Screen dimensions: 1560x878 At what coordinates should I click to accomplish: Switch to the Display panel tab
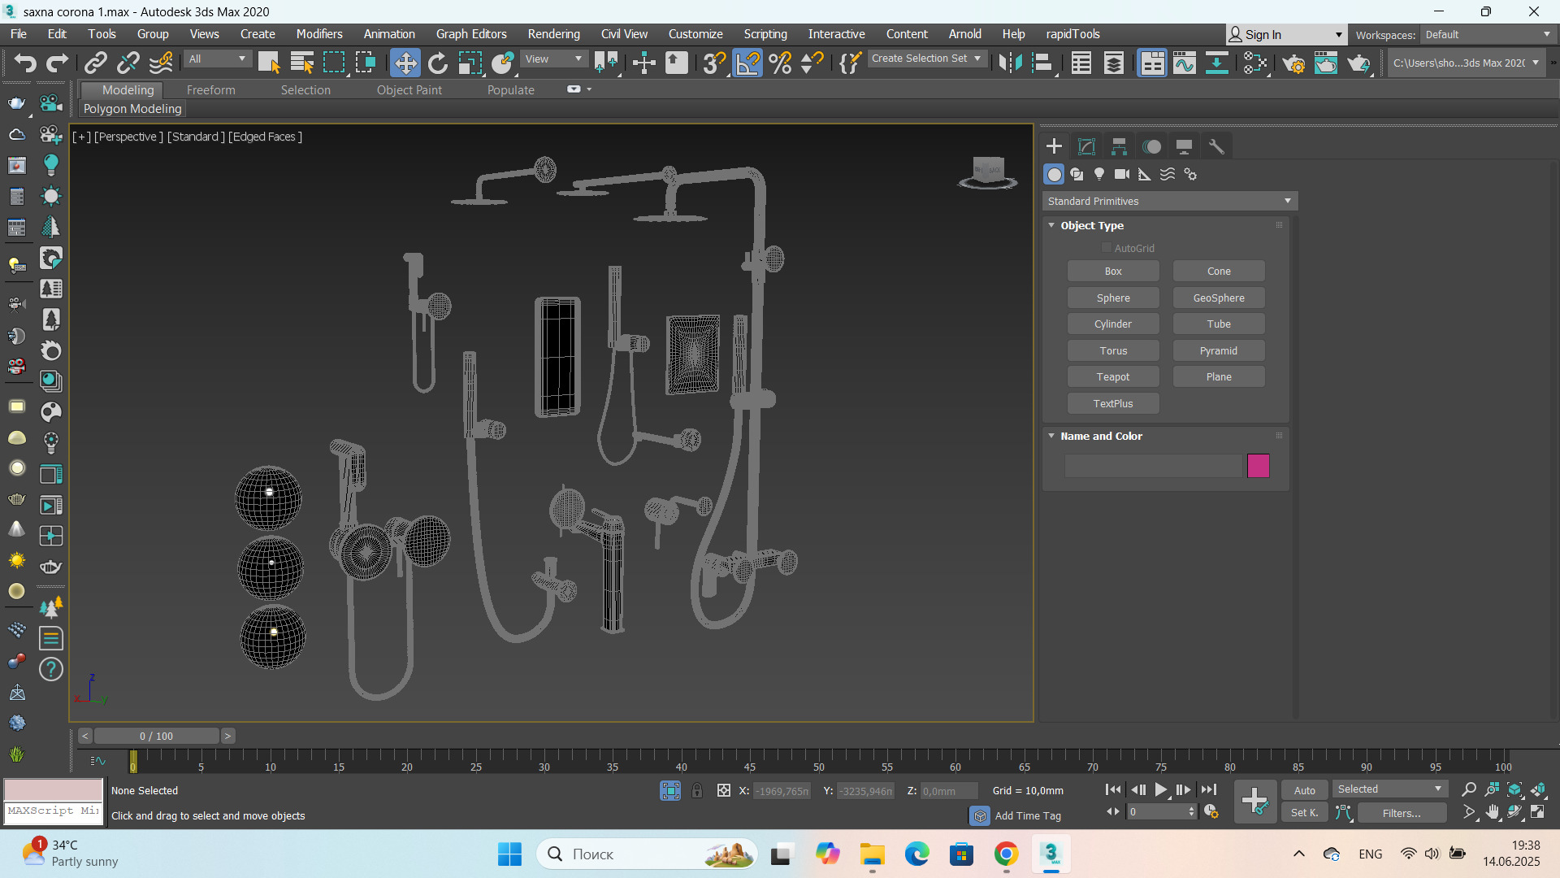point(1184,146)
